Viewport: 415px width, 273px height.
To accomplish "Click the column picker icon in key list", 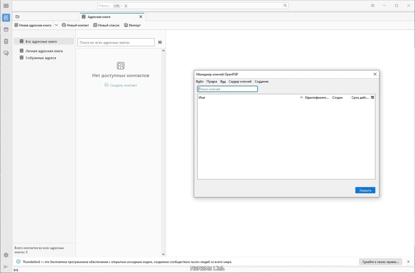I will [372, 98].
